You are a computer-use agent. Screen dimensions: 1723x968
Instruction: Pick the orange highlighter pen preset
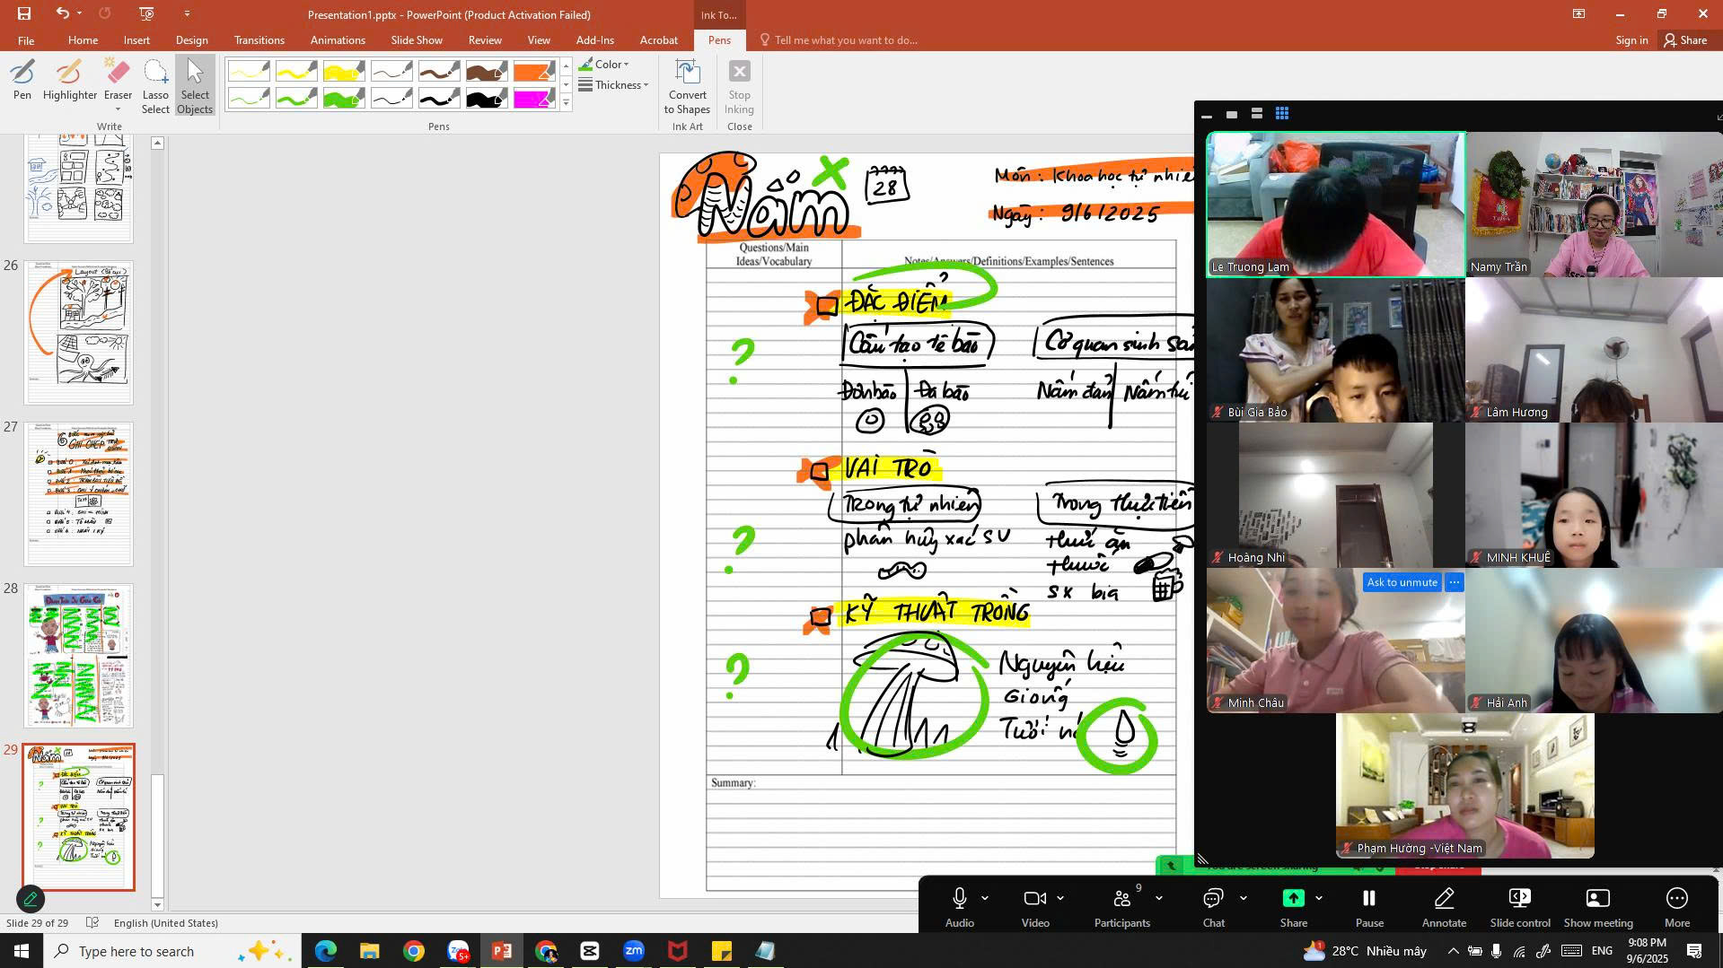point(533,71)
